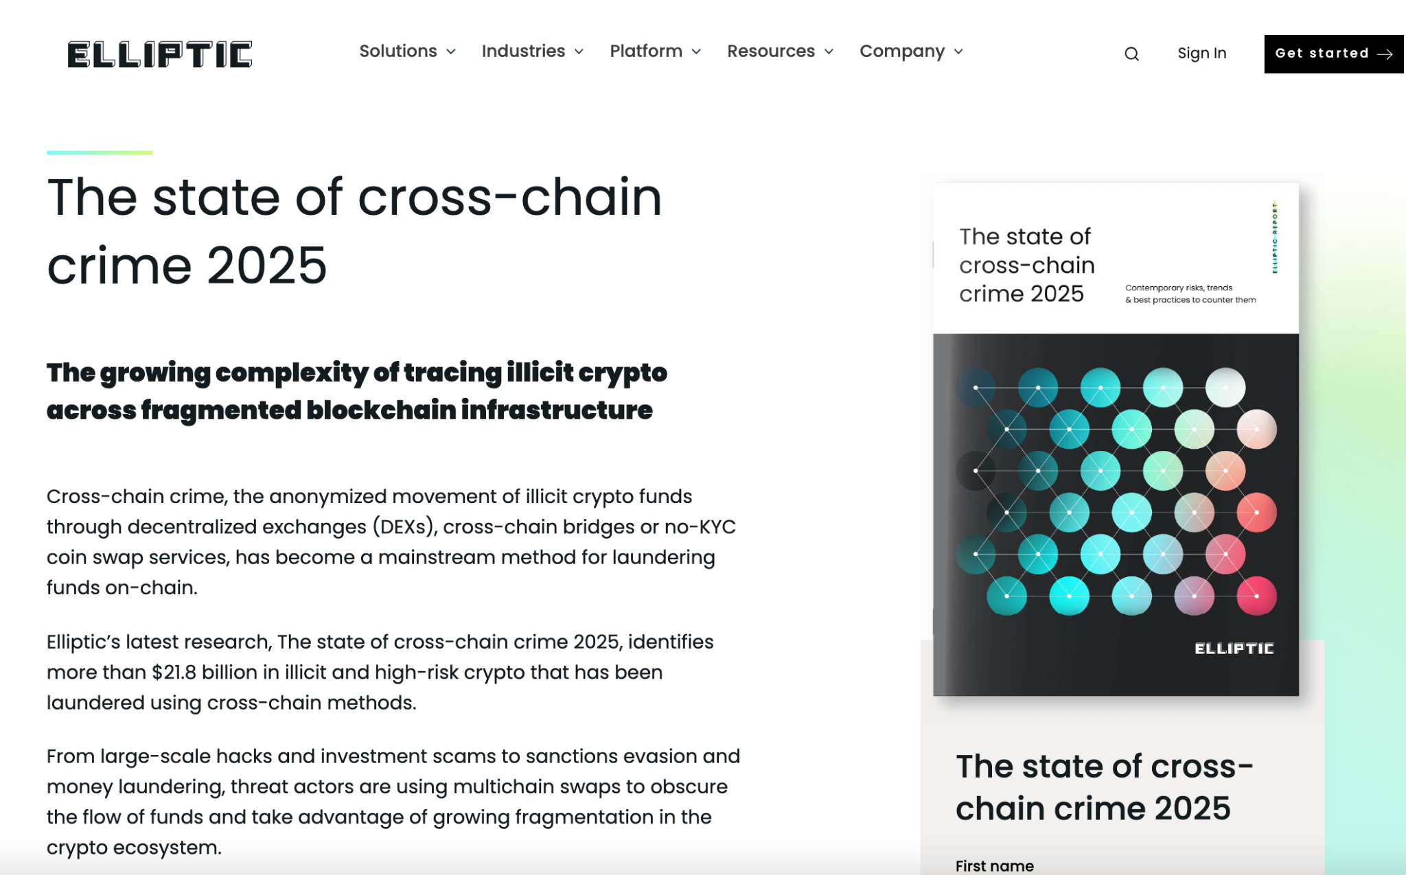
Task: Click the vertical Elliptic Report label on cover
Action: click(1274, 237)
